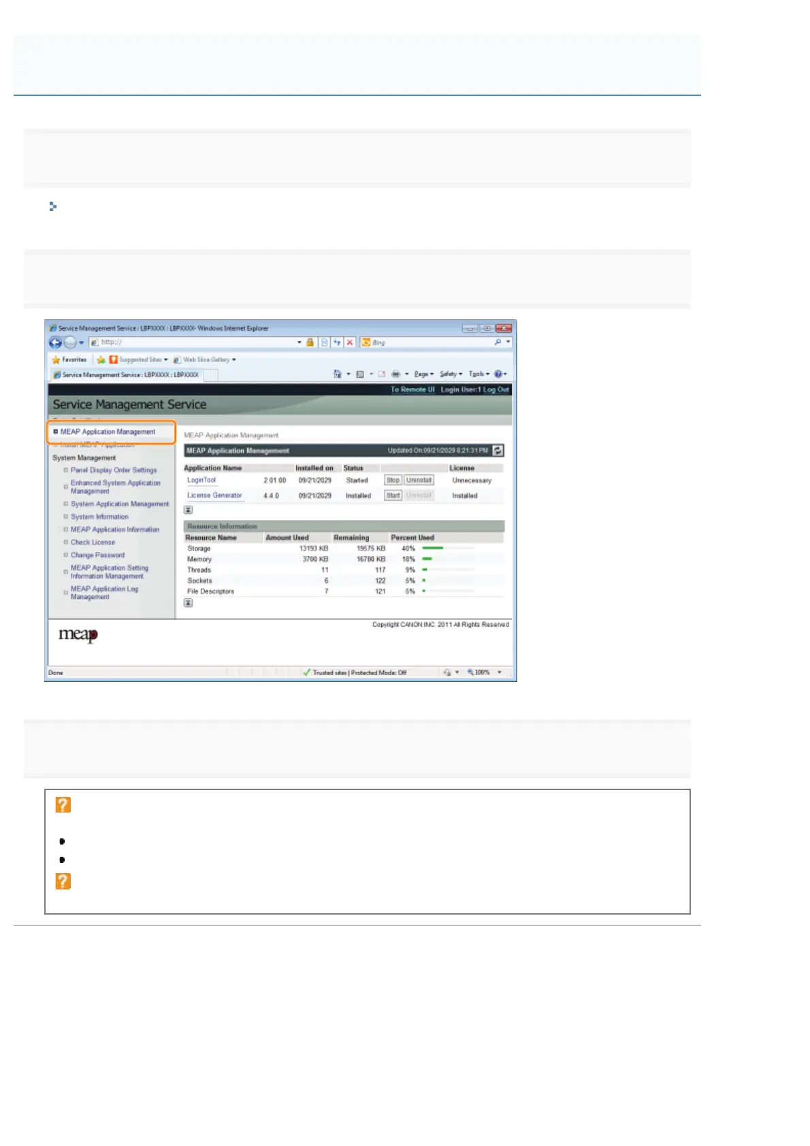Open Check License in sidebar

93,543
